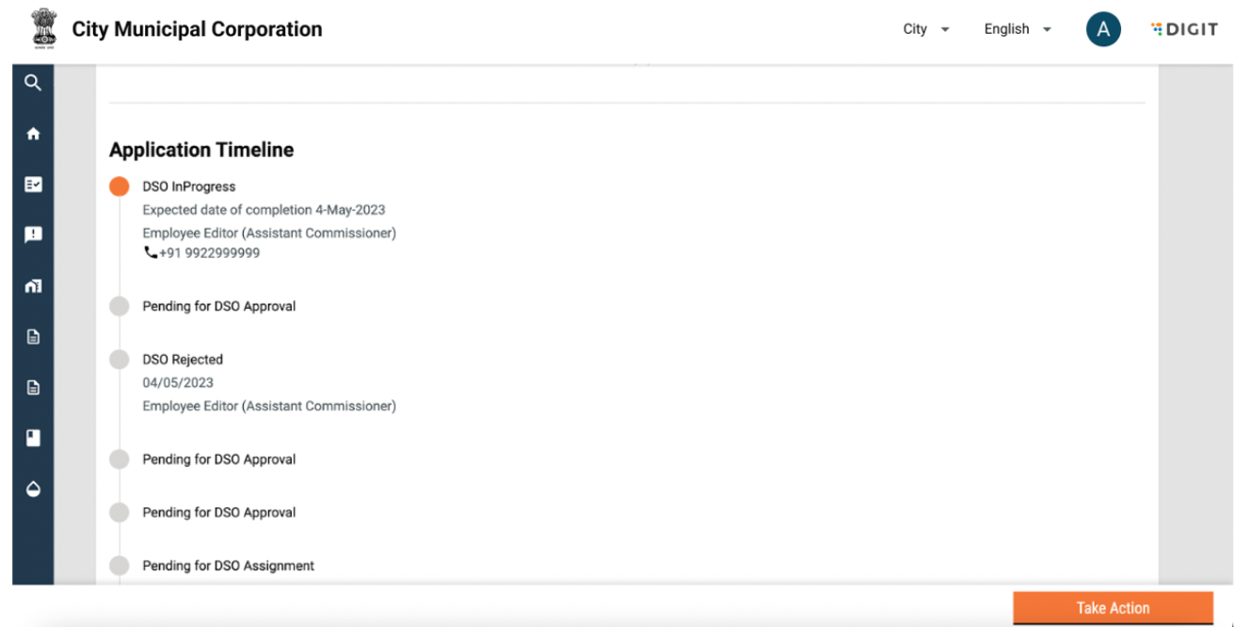Click the City Municipal Corporation title
1251x627 pixels.
click(197, 29)
